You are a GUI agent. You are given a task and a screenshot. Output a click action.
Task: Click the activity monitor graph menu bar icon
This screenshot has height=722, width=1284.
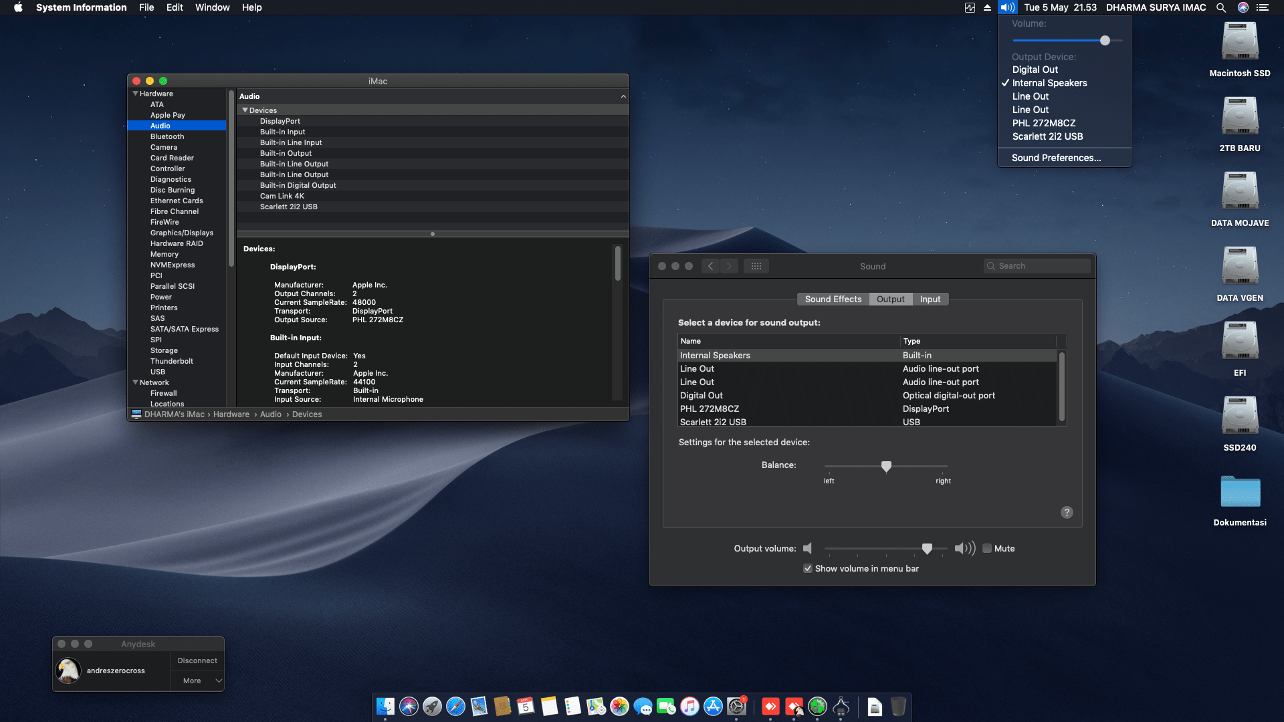[x=970, y=7]
